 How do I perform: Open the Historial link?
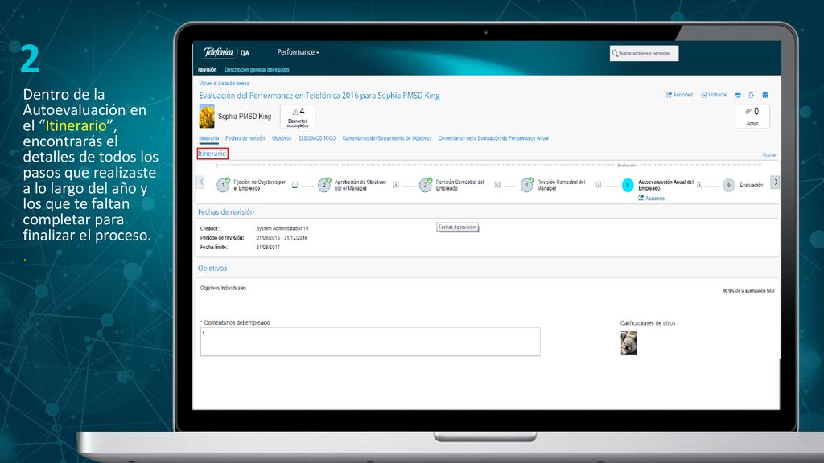point(715,95)
